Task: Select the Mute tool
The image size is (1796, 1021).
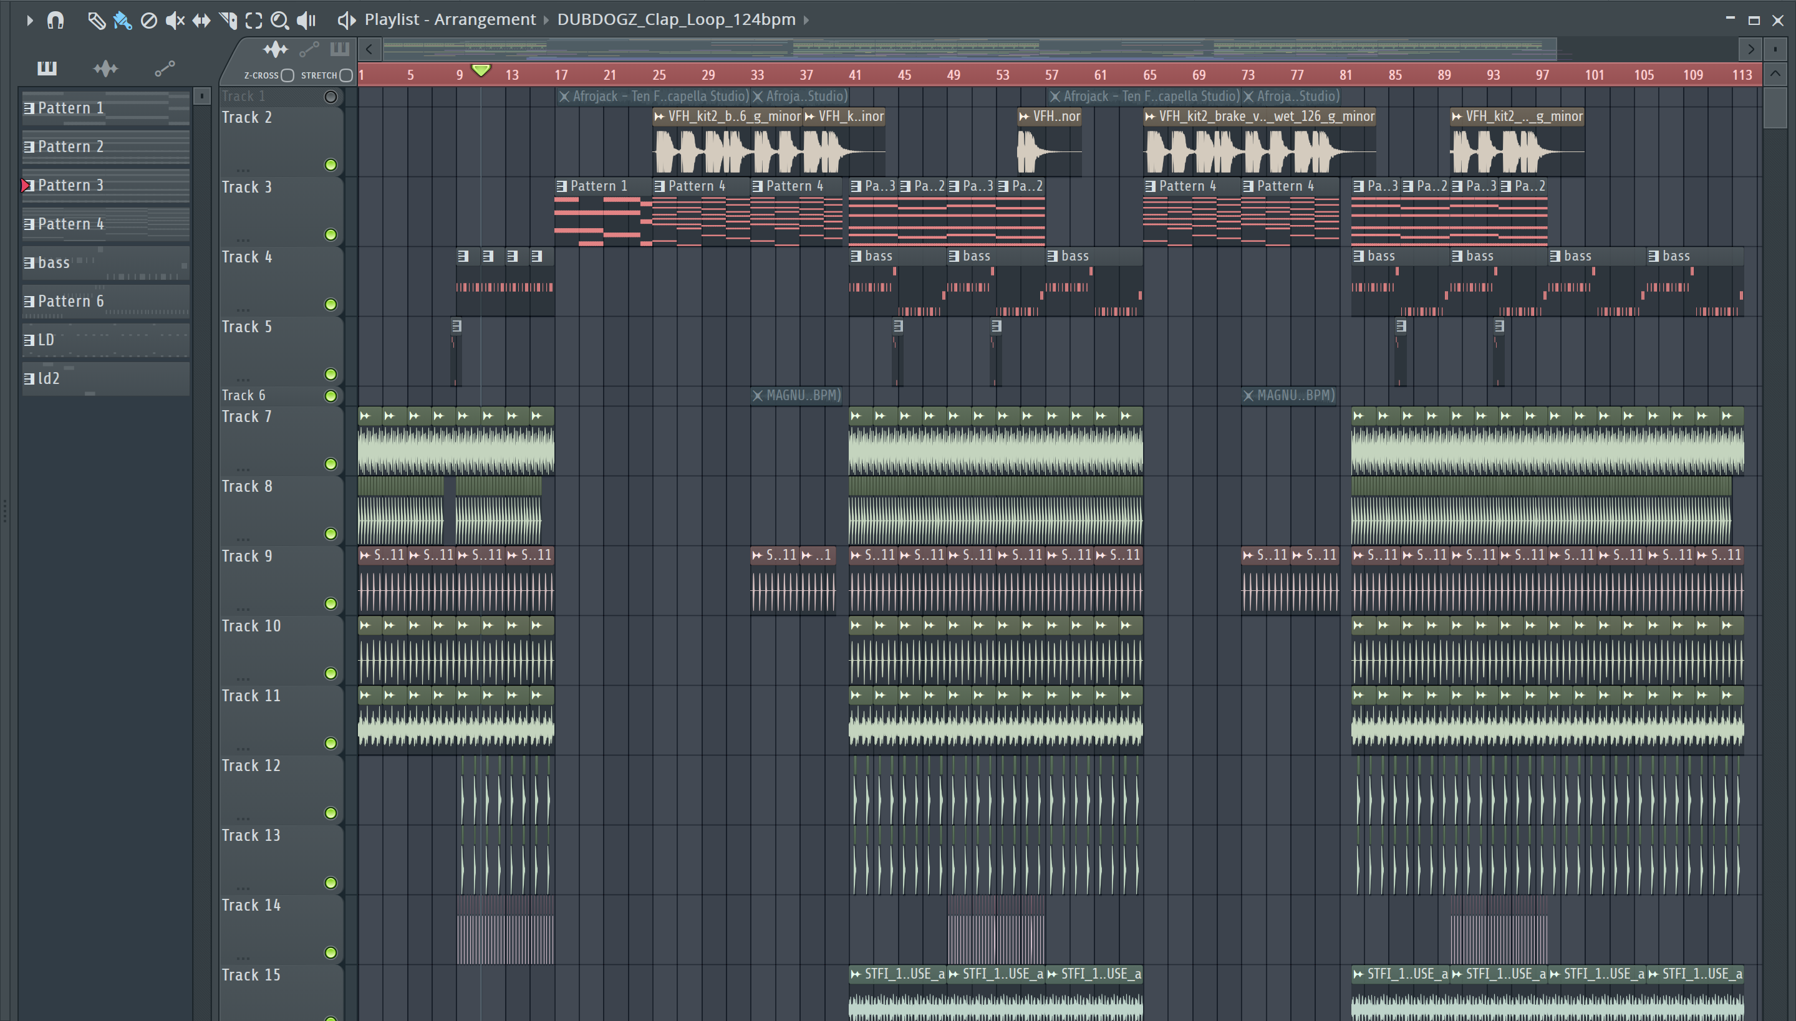Action: (175, 21)
